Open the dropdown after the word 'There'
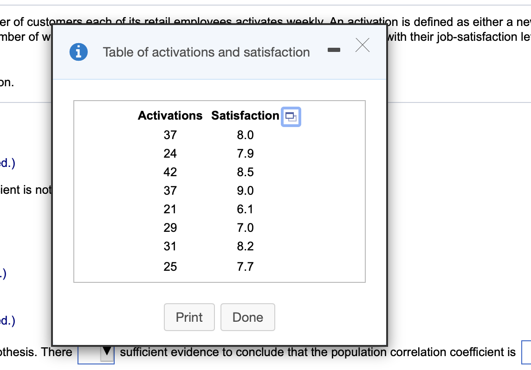This screenshot has height=370, width=531. (x=96, y=355)
